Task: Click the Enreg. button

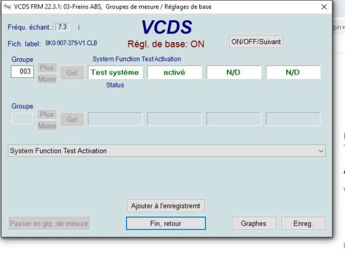Action: pos(303,223)
